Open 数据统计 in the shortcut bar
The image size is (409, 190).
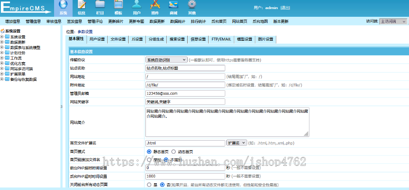[x=178, y=22]
